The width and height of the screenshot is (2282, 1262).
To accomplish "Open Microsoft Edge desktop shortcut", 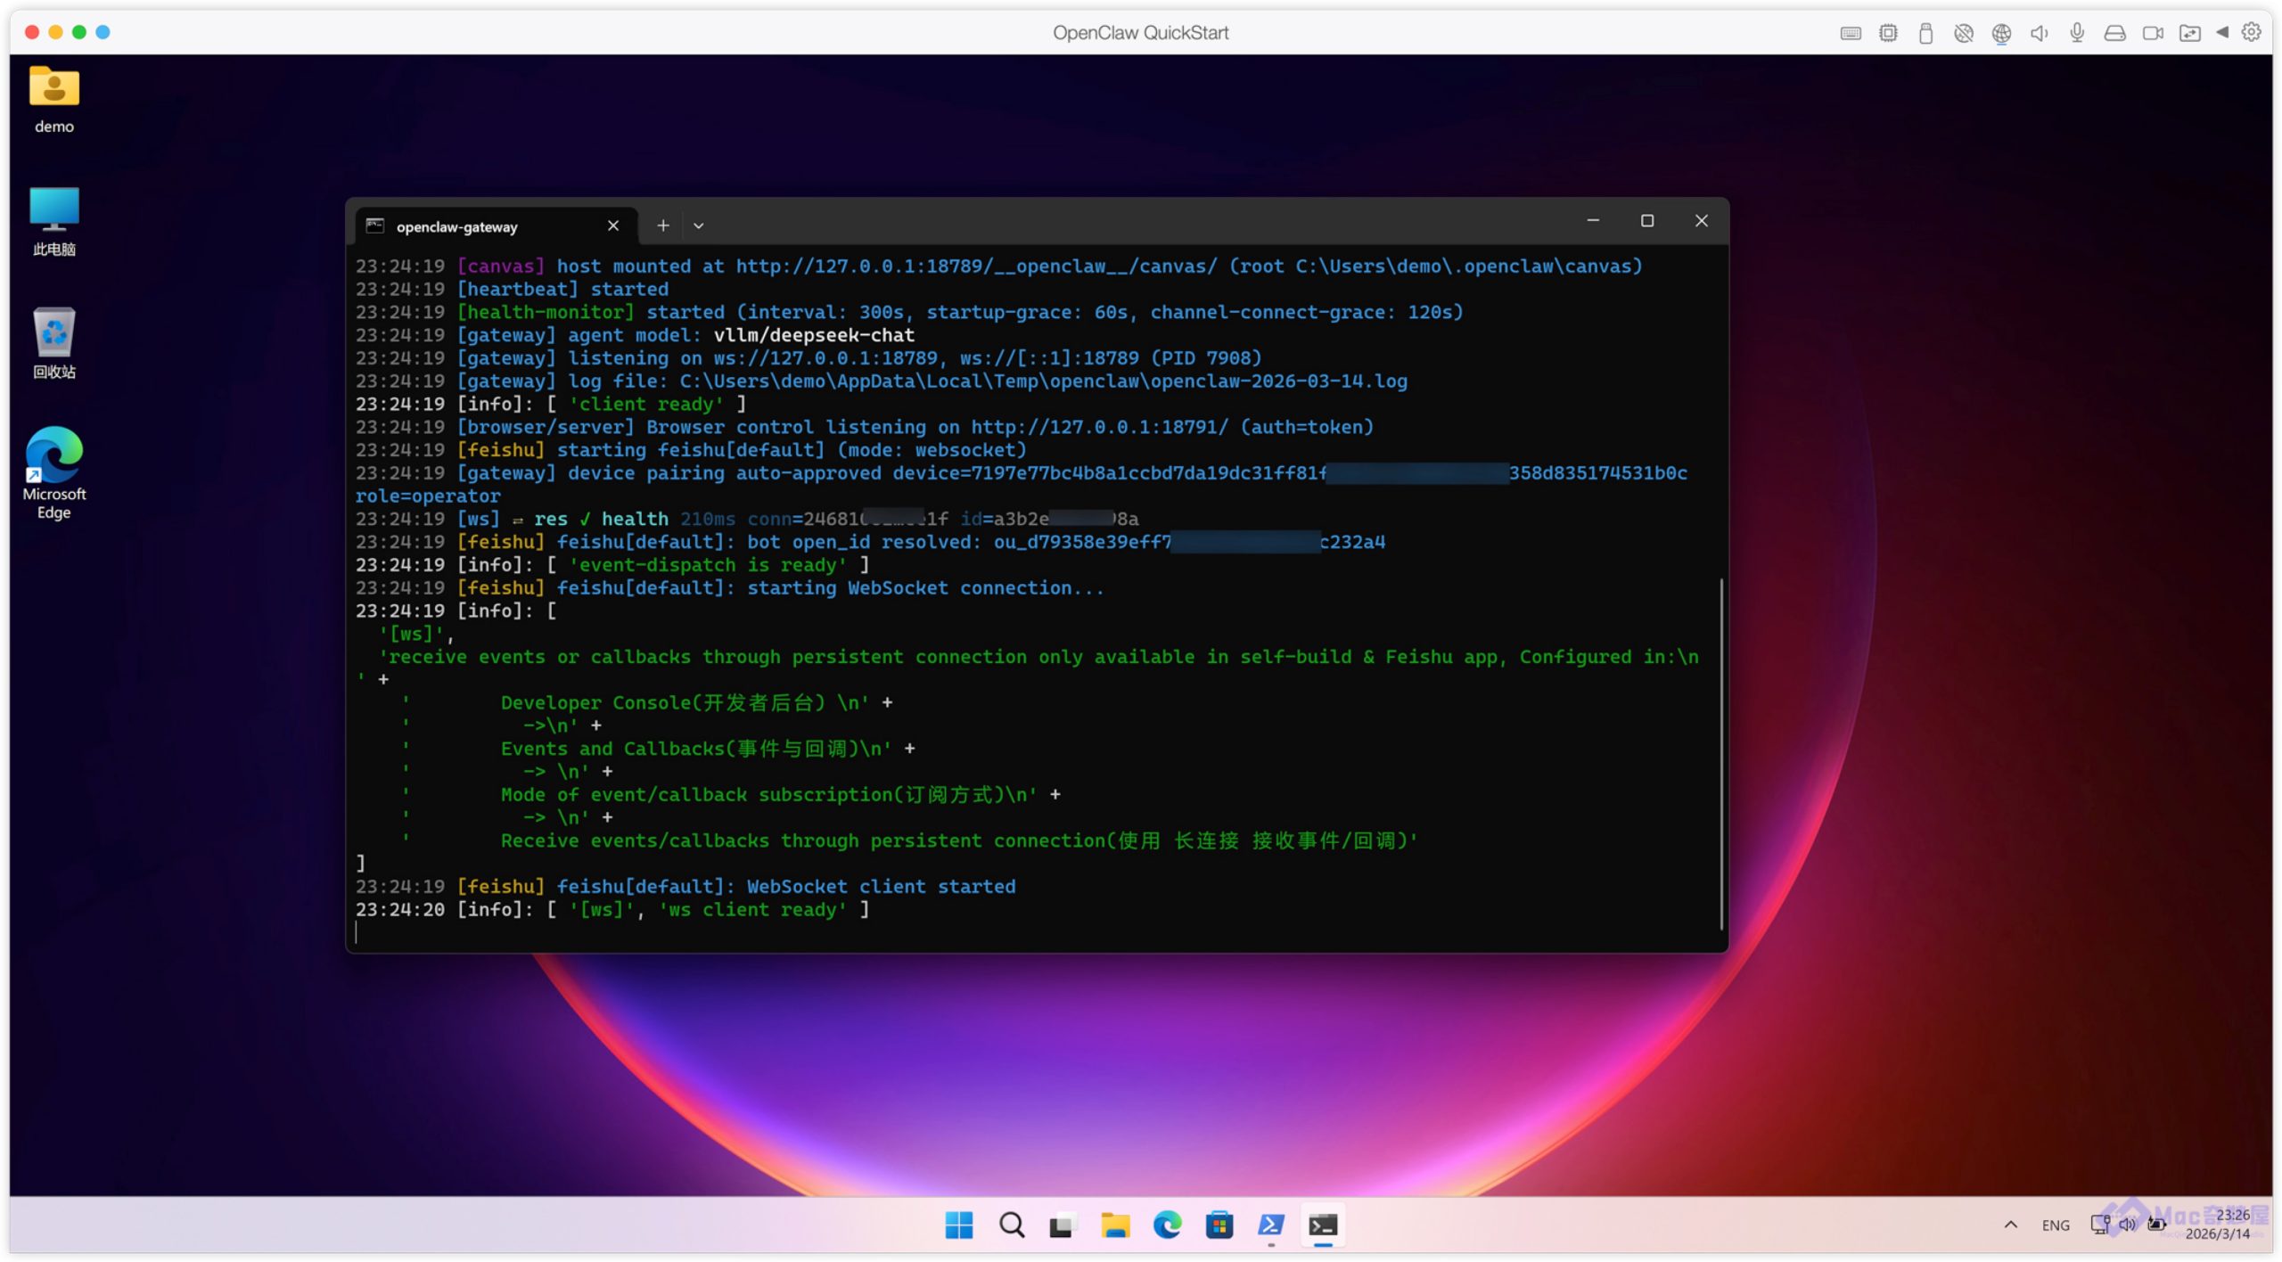I will (53, 472).
